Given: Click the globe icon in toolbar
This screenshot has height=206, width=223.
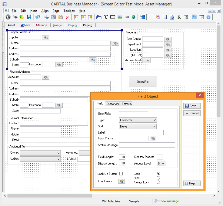Looking at the screenshot, I should [134, 17].
